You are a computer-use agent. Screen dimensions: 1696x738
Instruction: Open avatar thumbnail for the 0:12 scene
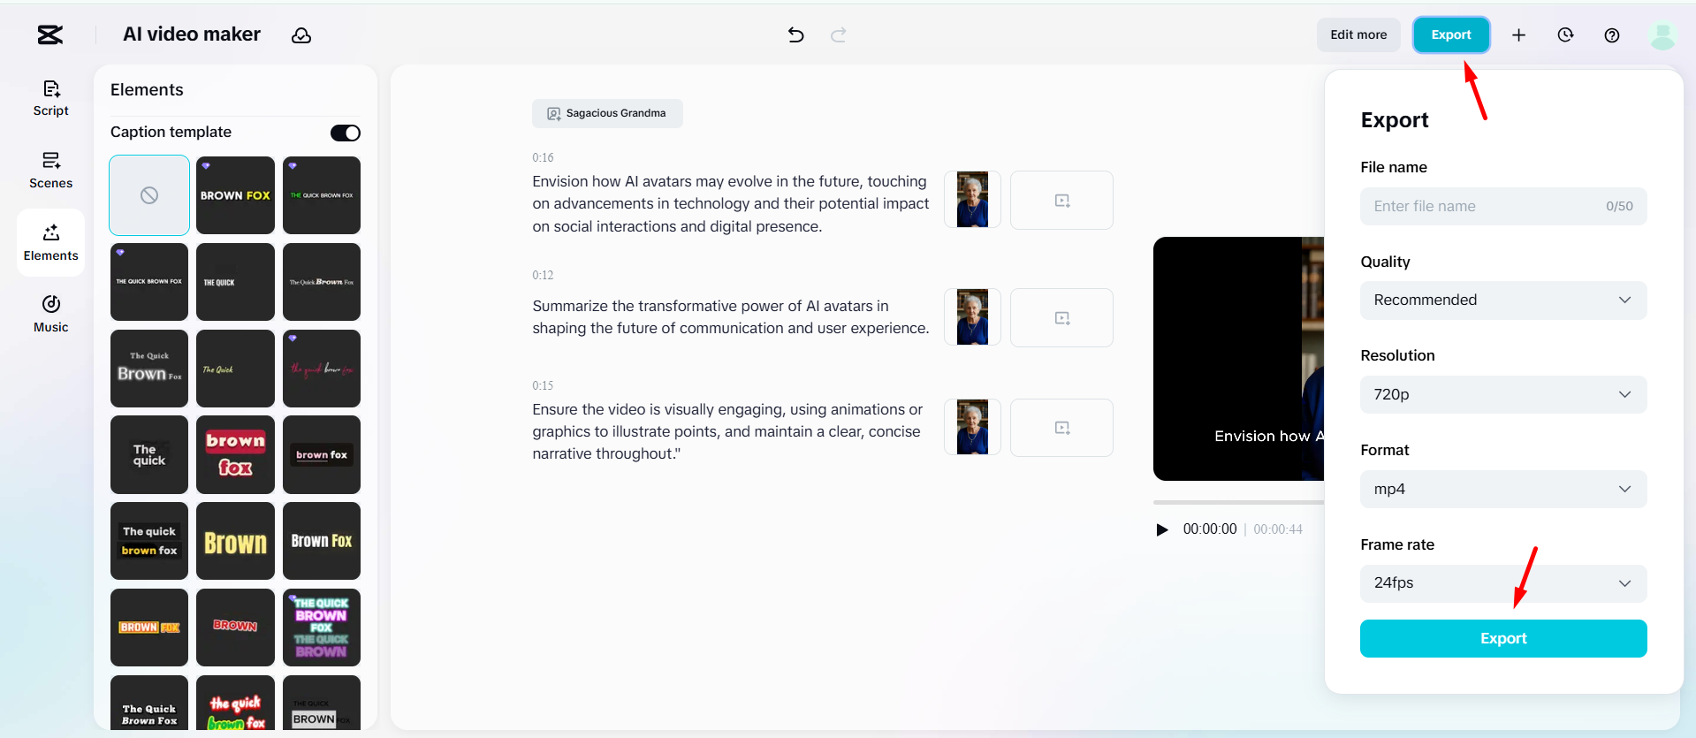click(x=972, y=317)
